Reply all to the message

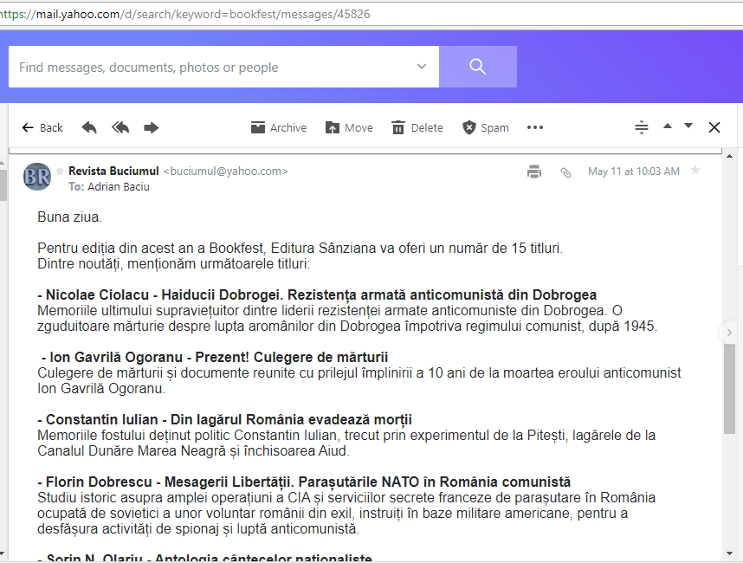(x=120, y=127)
